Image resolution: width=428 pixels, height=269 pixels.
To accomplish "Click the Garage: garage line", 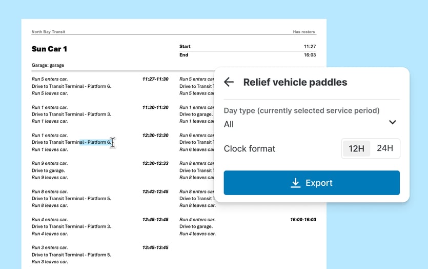I will click(48, 65).
